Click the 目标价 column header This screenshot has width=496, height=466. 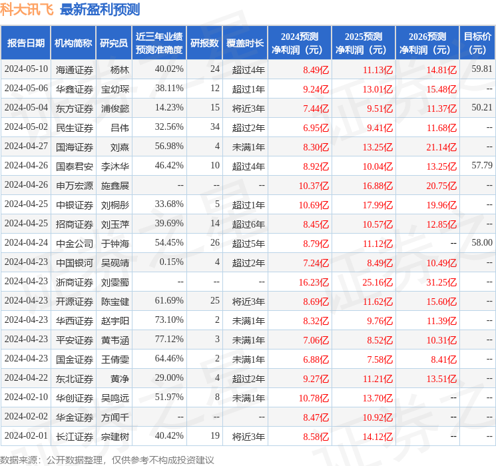[477, 43]
